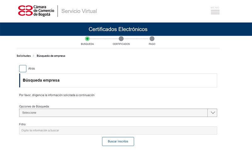This screenshot has width=252, height=150.
Task: Click the Atrás text label
Action: tap(31, 68)
